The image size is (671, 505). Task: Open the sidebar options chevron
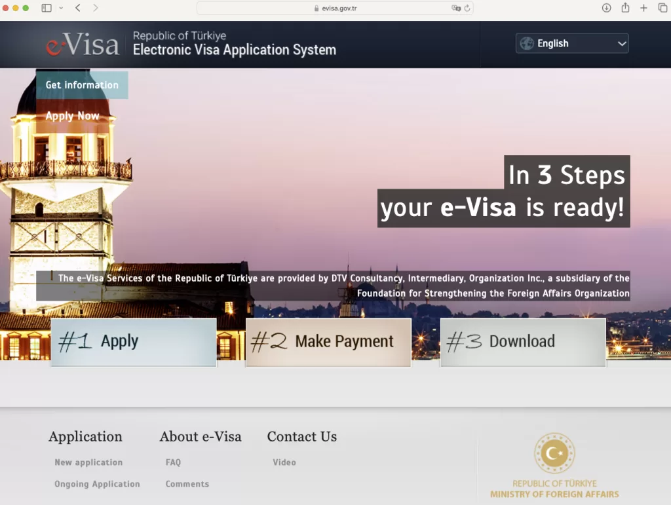[x=61, y=8]
